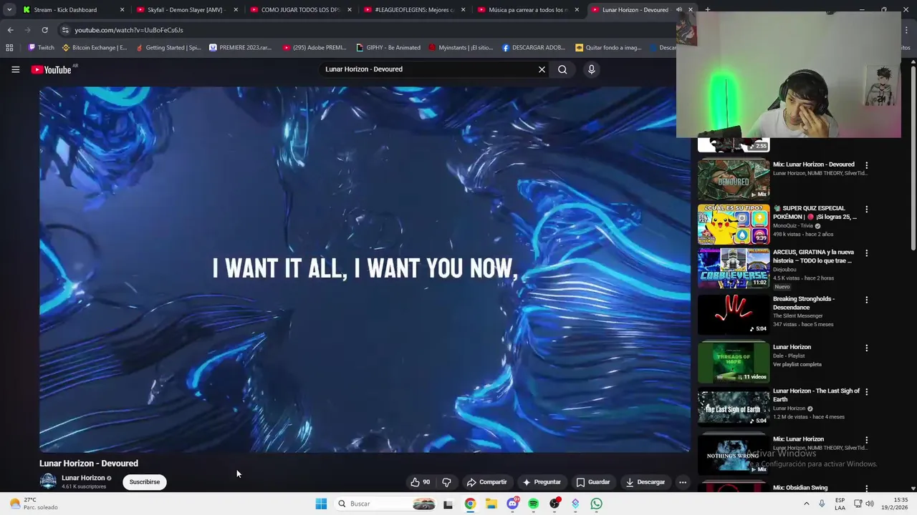Image resolution: width=917 pixels, height=515 pixels.
Task: Download video with Descargar button
Action: (645, 482)
